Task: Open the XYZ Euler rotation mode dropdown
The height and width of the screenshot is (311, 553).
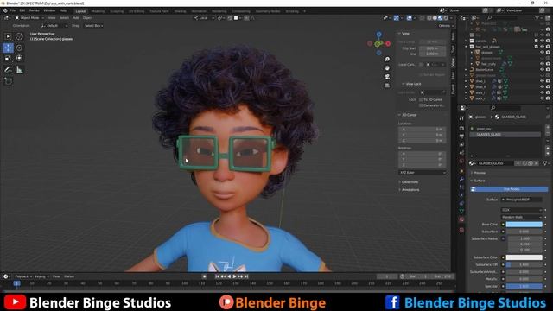Action: 423,173
